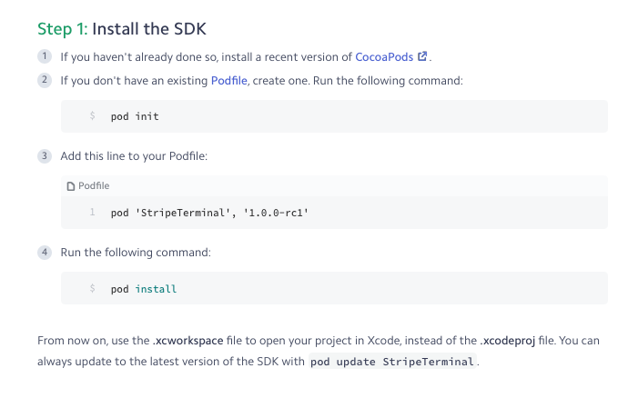Screen dimensions: 618x398
Task: Click the 'Podfile' label above the code block
Action: (94, 185)
